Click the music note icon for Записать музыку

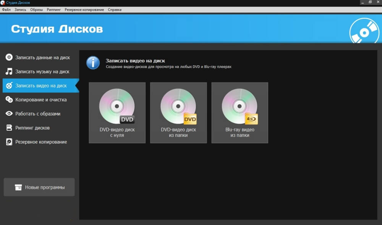click(9, 72)
